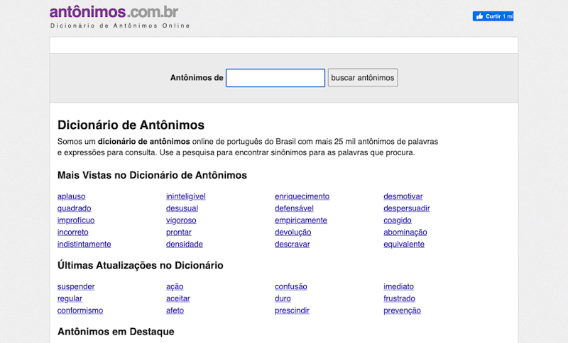Screen dimensions: 568x343
Task: Open the prevenção link
Action: tap(403, 310)
